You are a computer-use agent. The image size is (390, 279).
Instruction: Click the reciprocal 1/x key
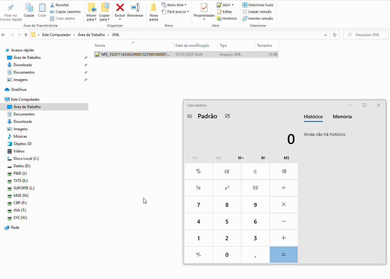point(199,188)
